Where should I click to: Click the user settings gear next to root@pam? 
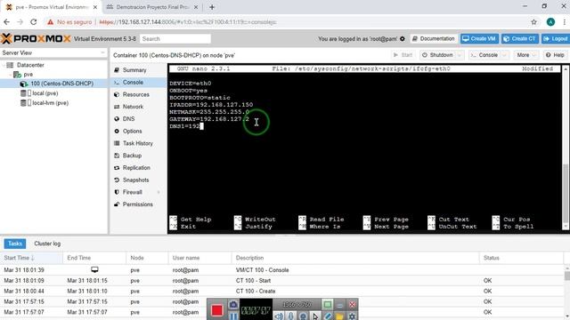[403, 39]
